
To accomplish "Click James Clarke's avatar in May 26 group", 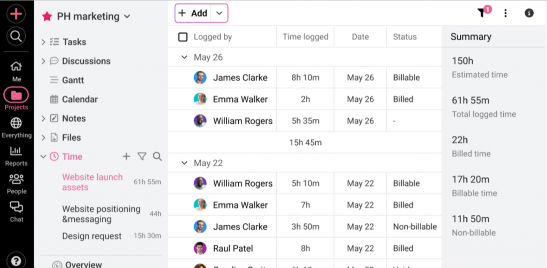I will pyautogui.click(x=200, y=77).
